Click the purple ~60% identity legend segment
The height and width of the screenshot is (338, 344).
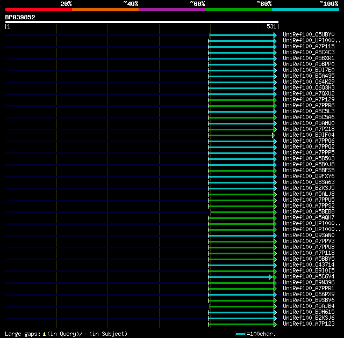coord(172,10)
